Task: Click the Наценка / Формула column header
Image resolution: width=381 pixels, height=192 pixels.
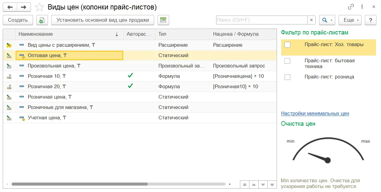Action: 243,34
